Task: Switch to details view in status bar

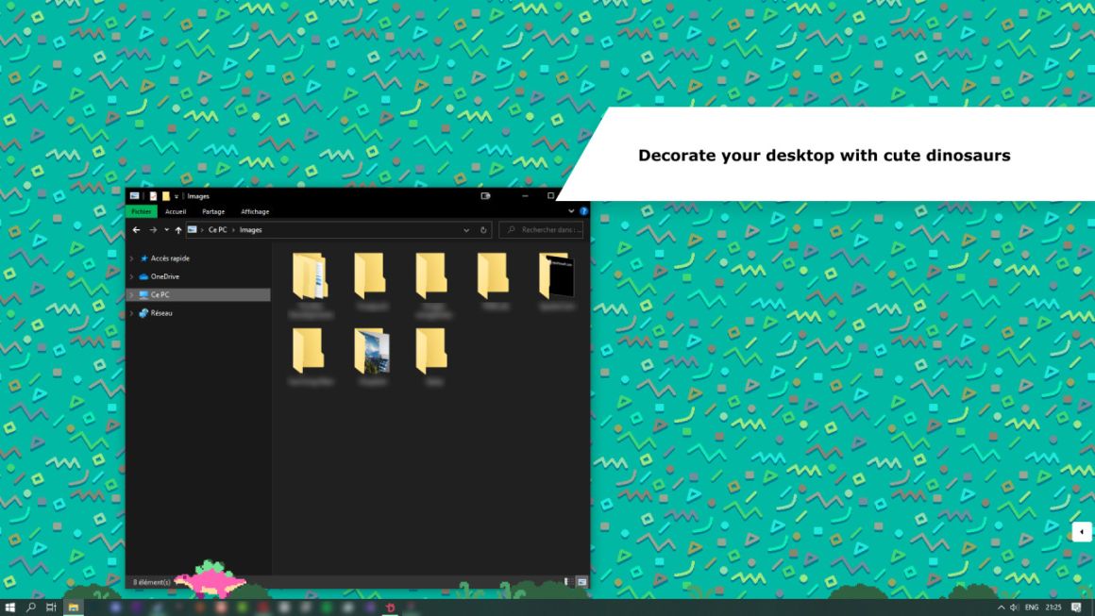Action: (x=567, y=582)
